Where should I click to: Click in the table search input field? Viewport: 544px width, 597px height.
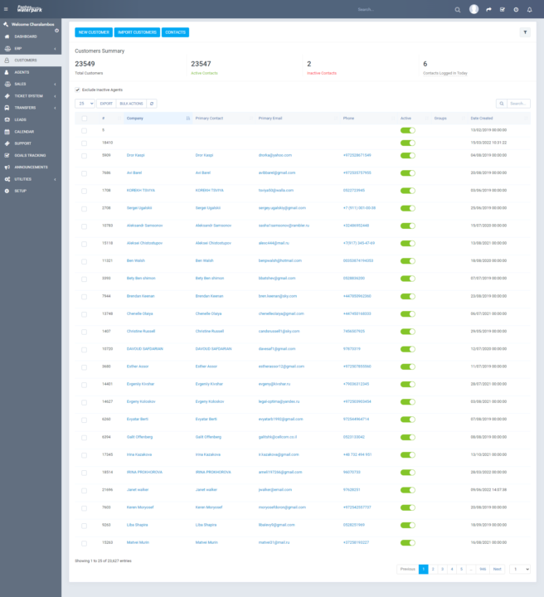coord(518,104)
